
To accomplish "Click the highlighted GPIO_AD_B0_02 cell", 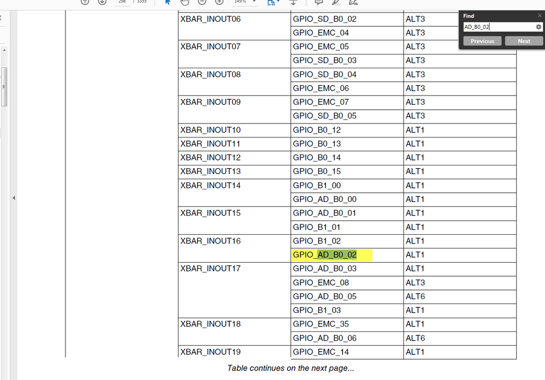I will point(347,255).
